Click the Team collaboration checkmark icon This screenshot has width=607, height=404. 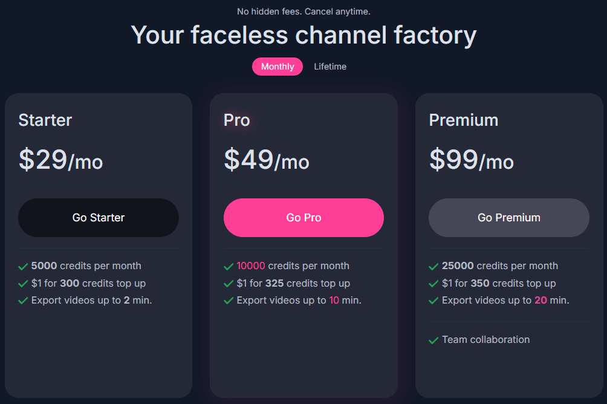pyautogui.click(x=433, y=340)
